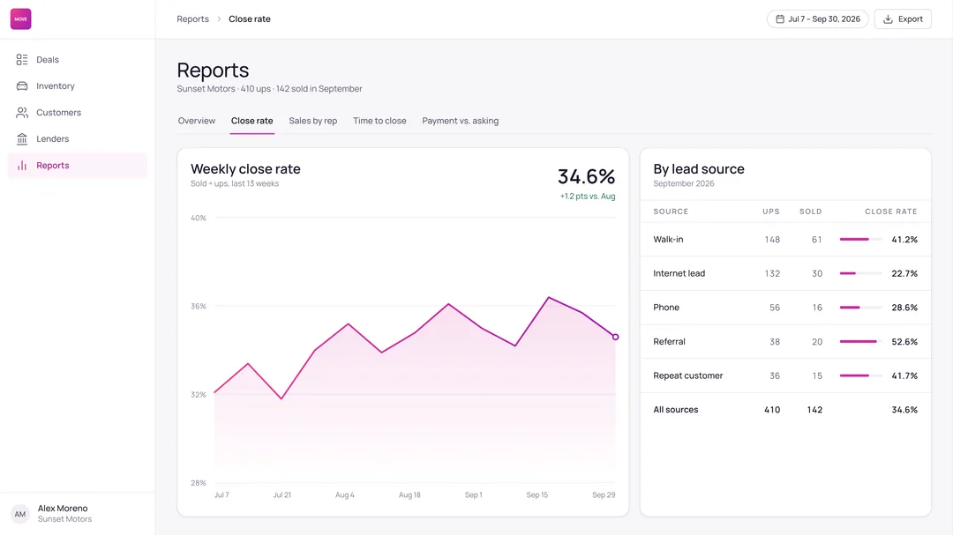Click the 22.7% close rate value
This screenshot has height=535, width=953.
(x=904, y=273)
